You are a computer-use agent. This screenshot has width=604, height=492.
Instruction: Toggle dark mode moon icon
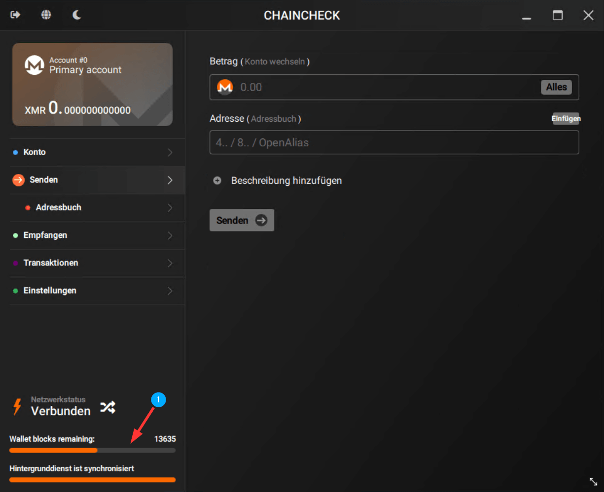pos(76,15)
